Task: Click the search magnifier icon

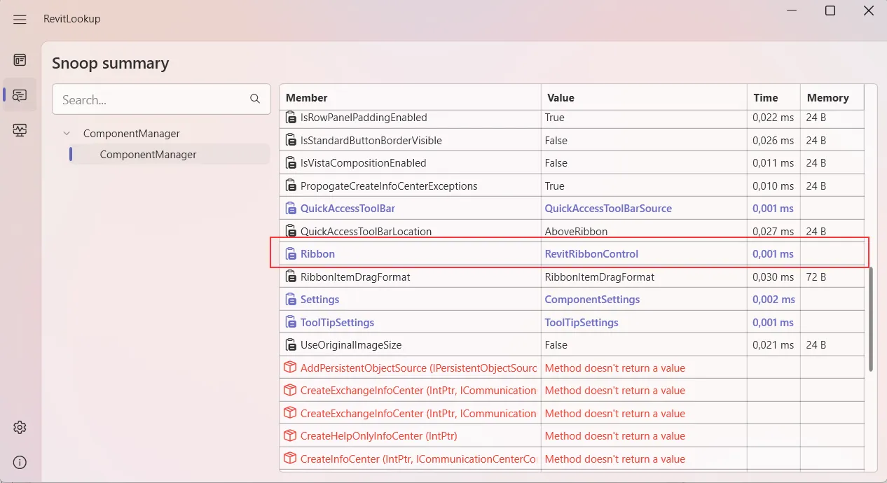Action: (x=255, y=99)
